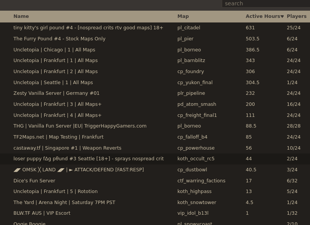Select Uncletopia Frankfurt 2 All Maps row
This screenshot has width=310, height=225.
(x=155, y=72)
